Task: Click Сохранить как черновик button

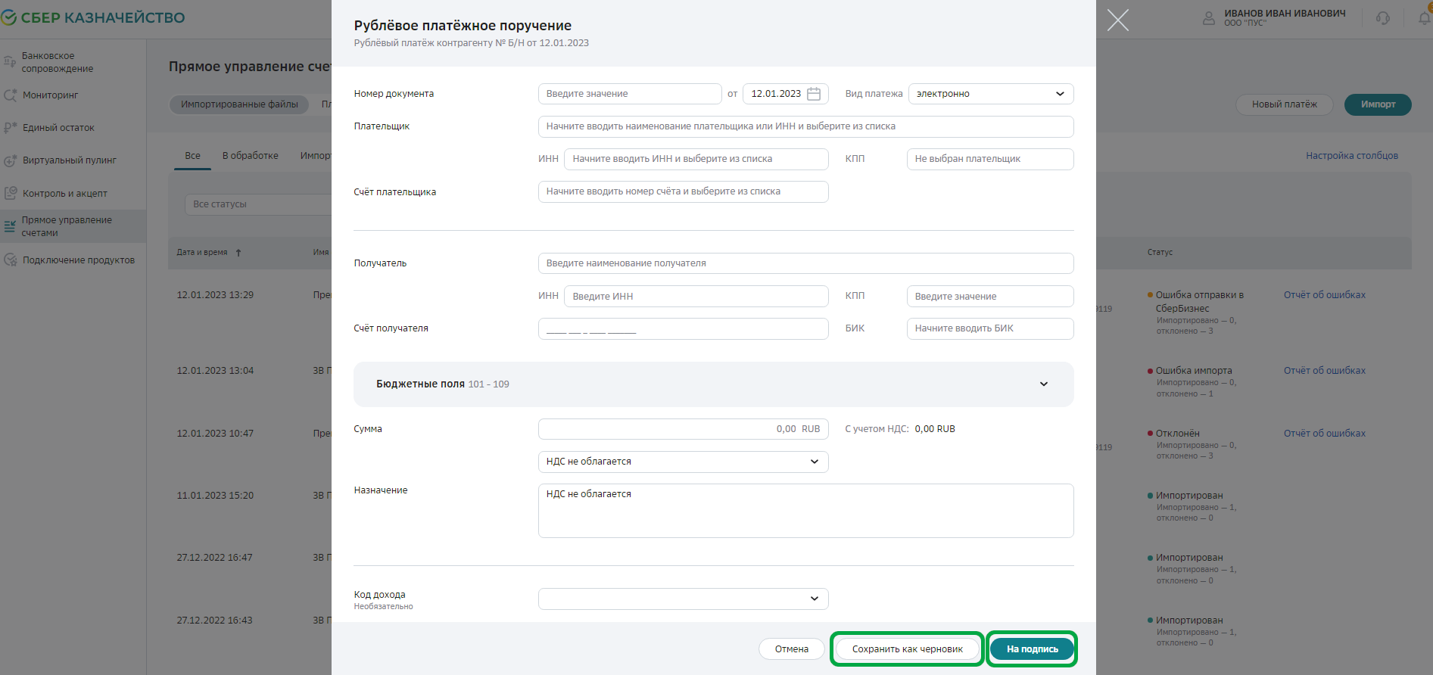Action: click(x=907, y=649)
